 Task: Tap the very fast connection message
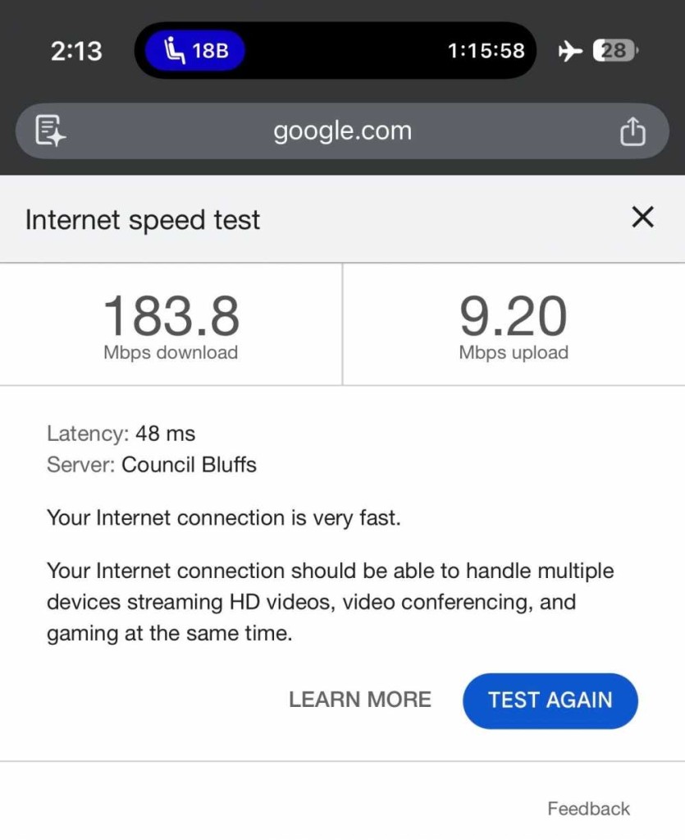pyautogui.click(x=225, y=518)
